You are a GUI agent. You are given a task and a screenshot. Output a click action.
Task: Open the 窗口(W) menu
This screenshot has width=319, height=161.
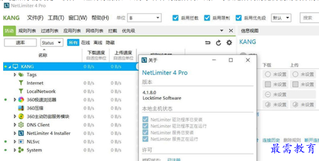78,18
